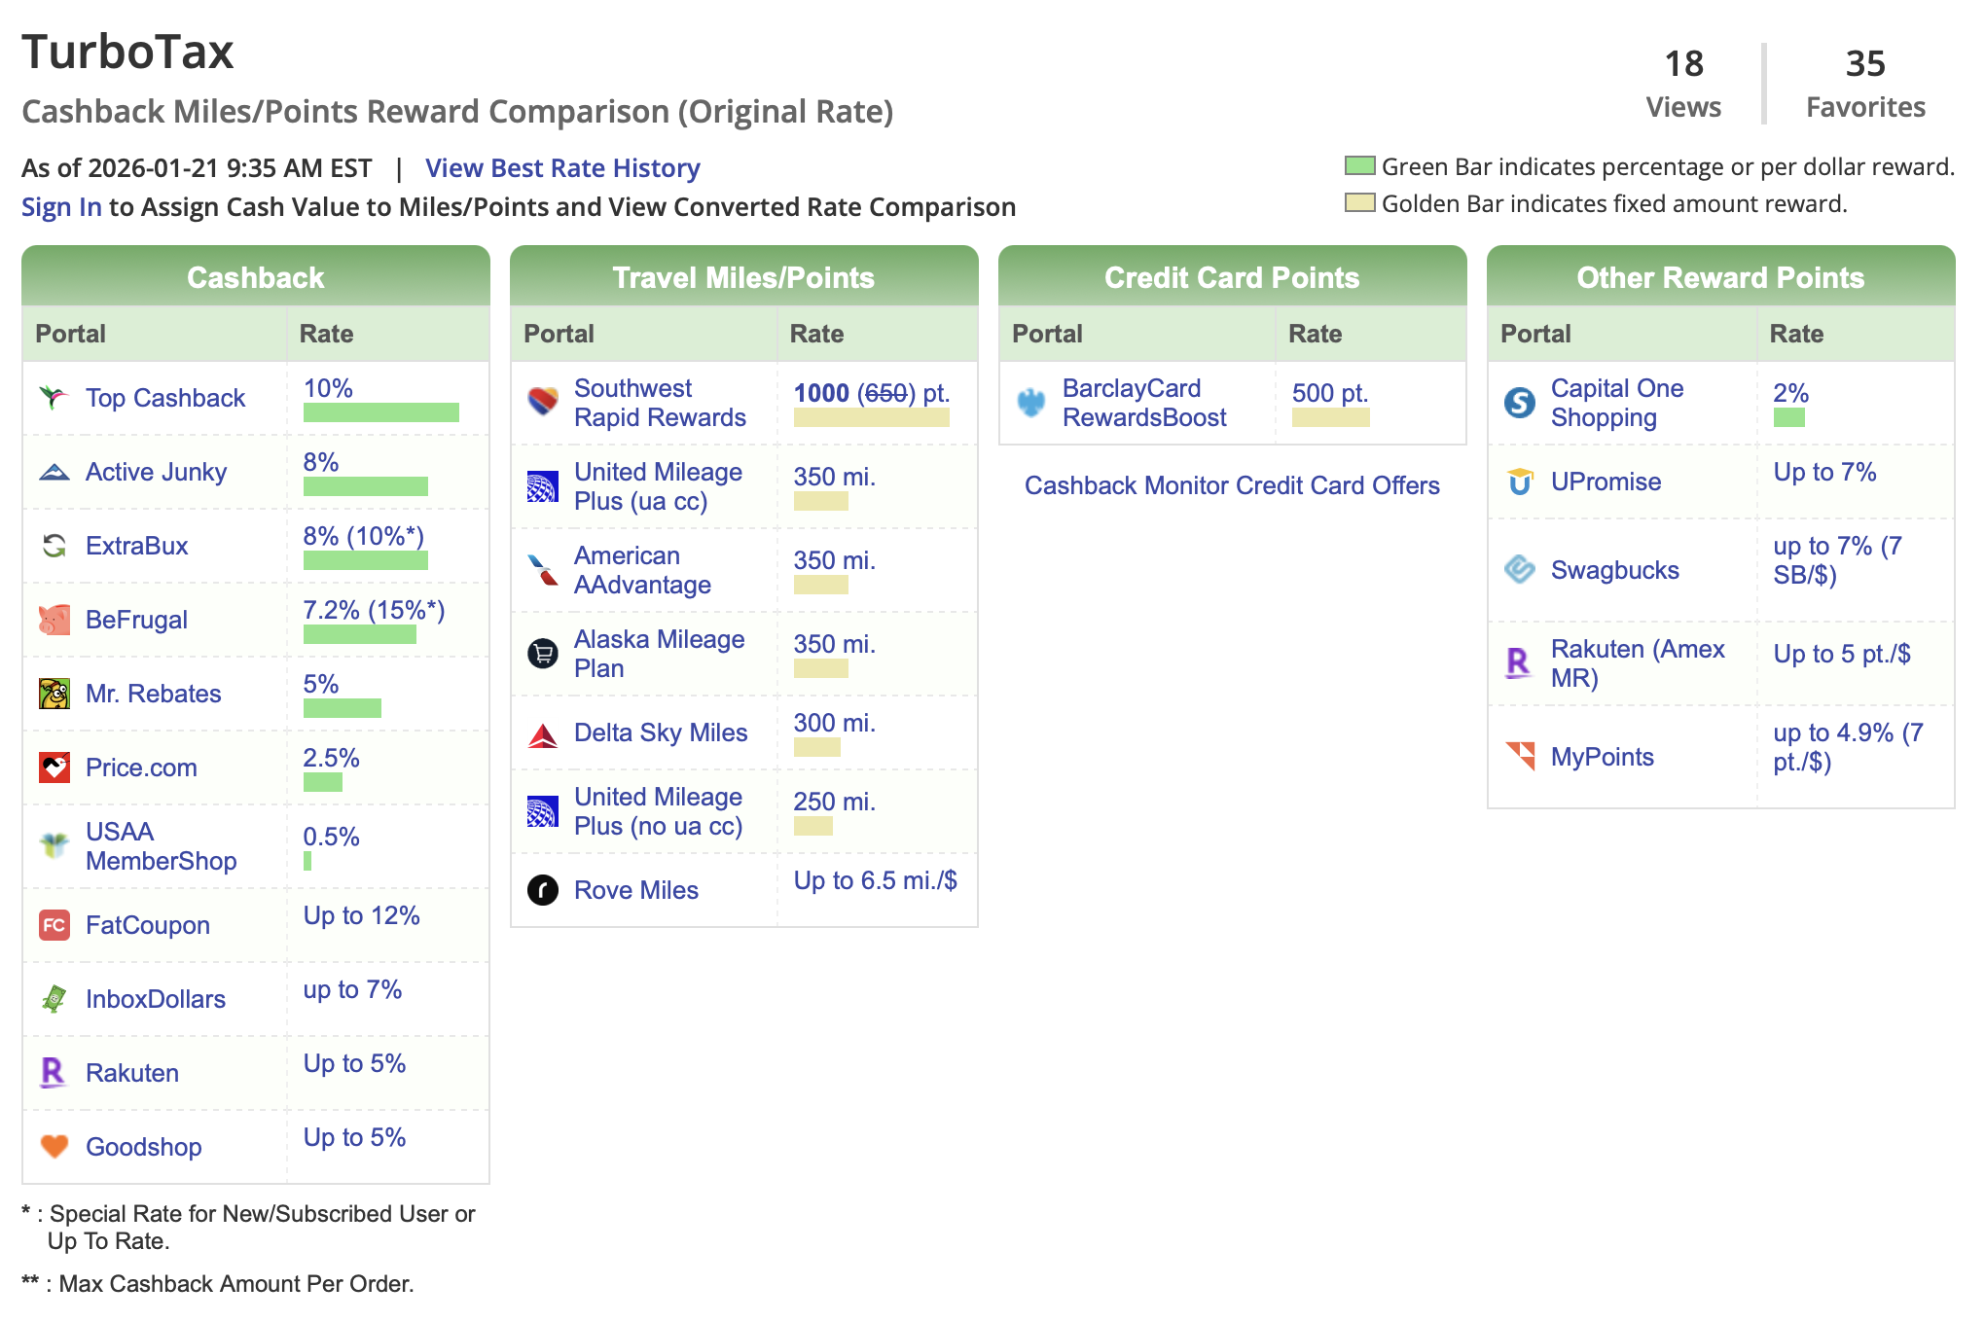View Best Rate History
Viewport: 1985px width, 1321px height.
click(562, 168)
